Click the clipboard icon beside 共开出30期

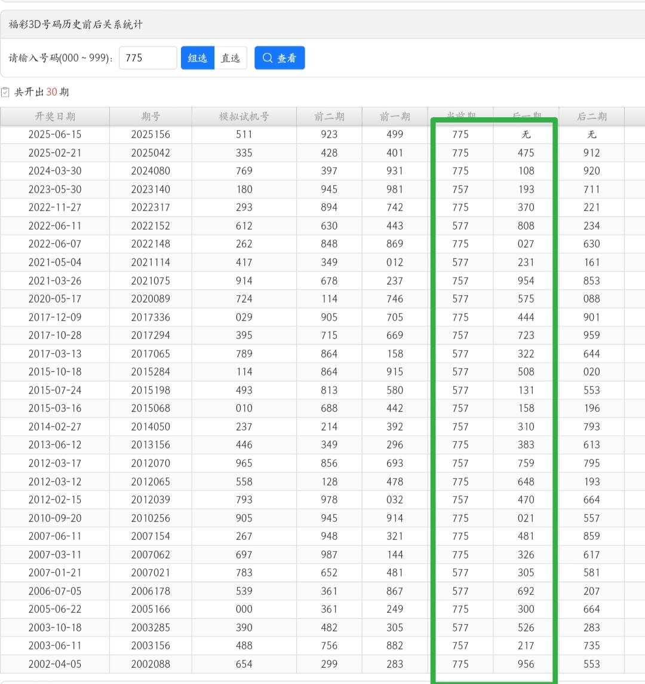(x=6, y=92)
